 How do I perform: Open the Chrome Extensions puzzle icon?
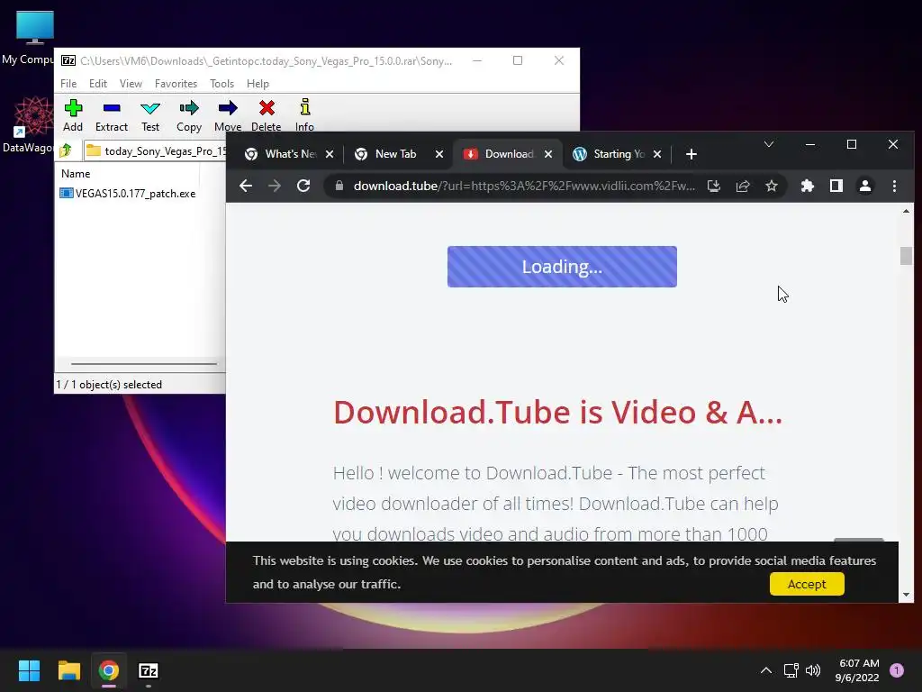point(808,186)
